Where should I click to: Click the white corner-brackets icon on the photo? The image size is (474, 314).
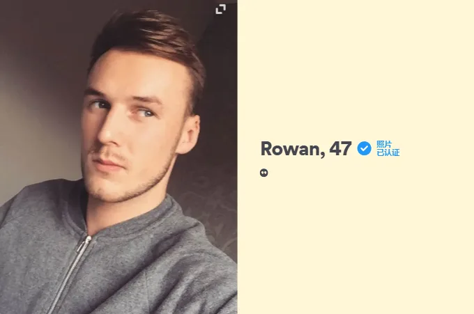[x=221, y=9]
